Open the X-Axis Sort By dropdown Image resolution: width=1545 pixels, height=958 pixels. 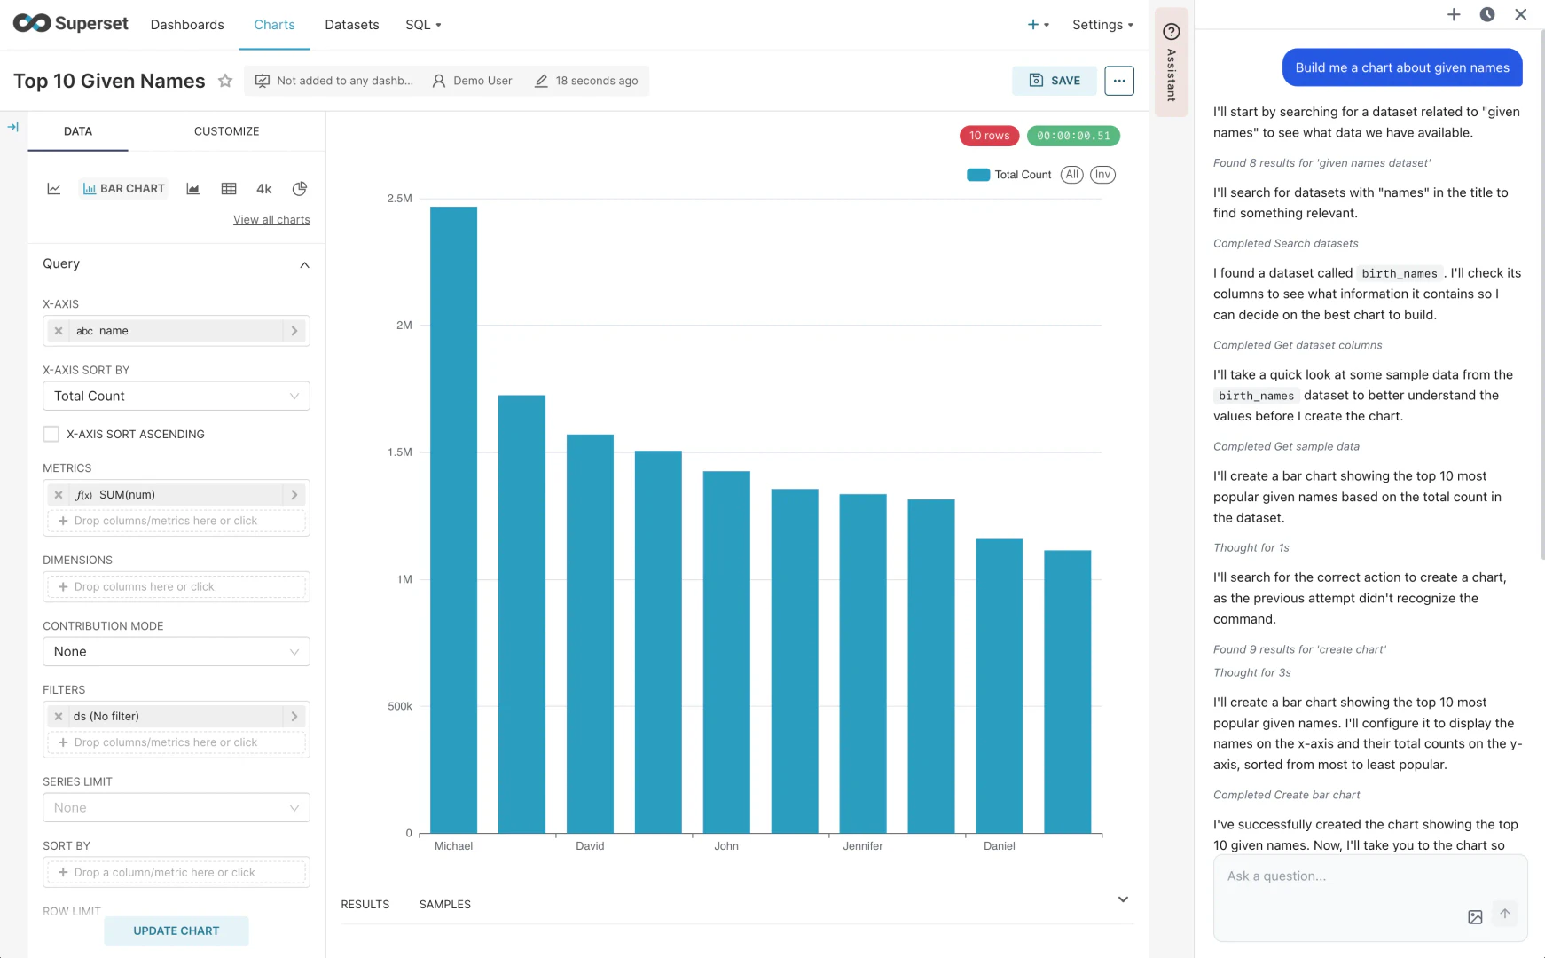click(176, 396)
